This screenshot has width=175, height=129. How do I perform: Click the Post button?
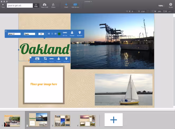[36, 5]
